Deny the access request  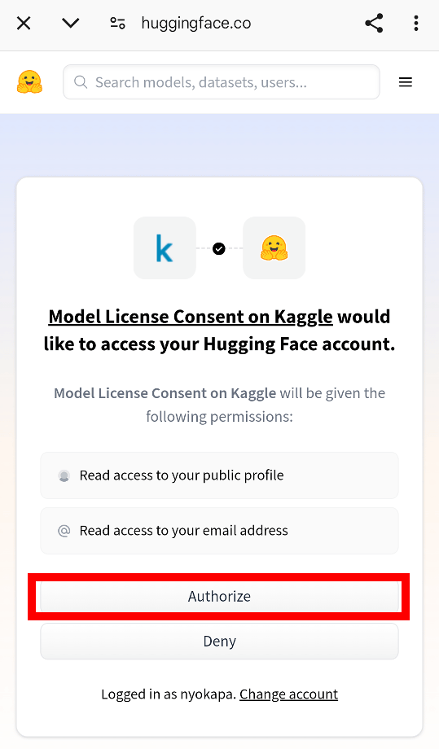point(219,641)
